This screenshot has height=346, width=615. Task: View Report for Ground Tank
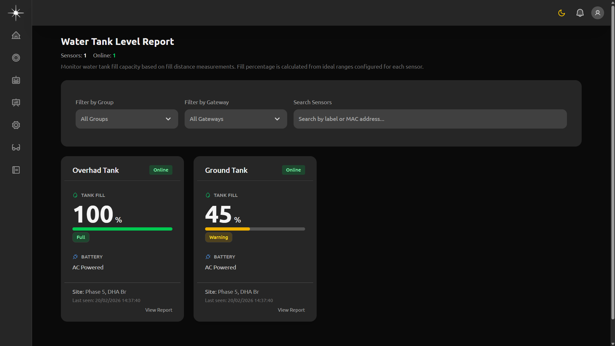point(291,310)
